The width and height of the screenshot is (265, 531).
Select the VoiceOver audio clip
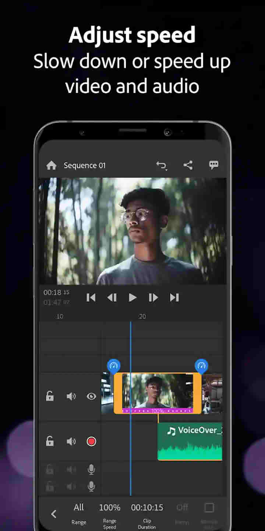point(190,441)
